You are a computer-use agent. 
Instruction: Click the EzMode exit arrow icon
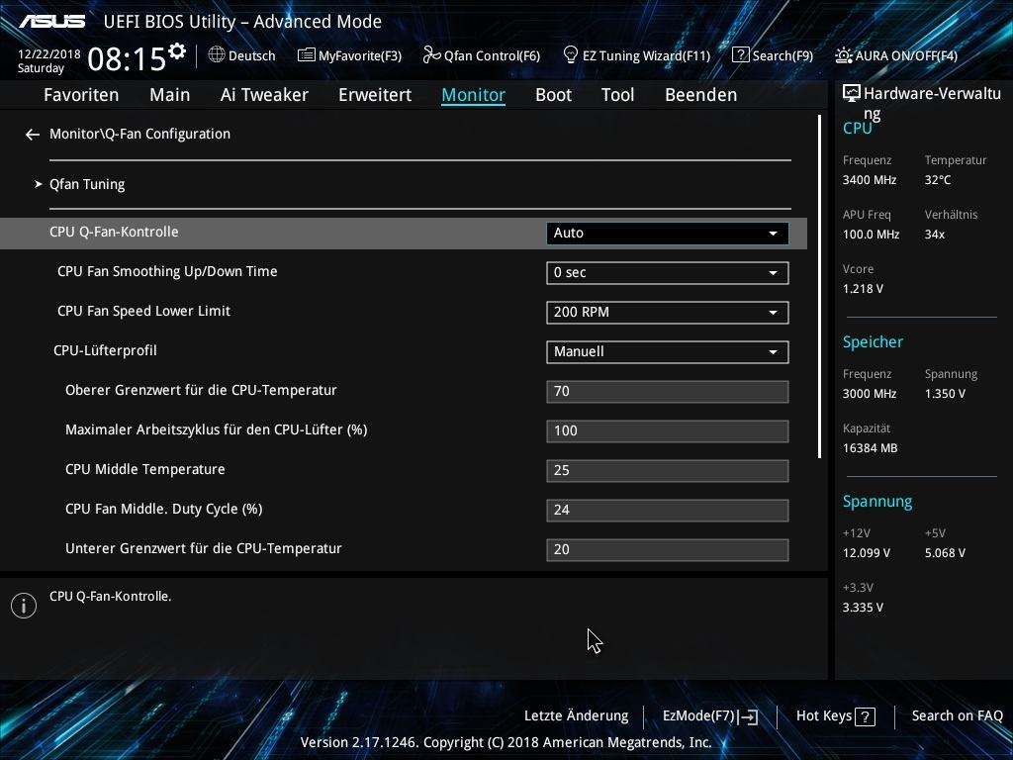[x=748, y=716]
